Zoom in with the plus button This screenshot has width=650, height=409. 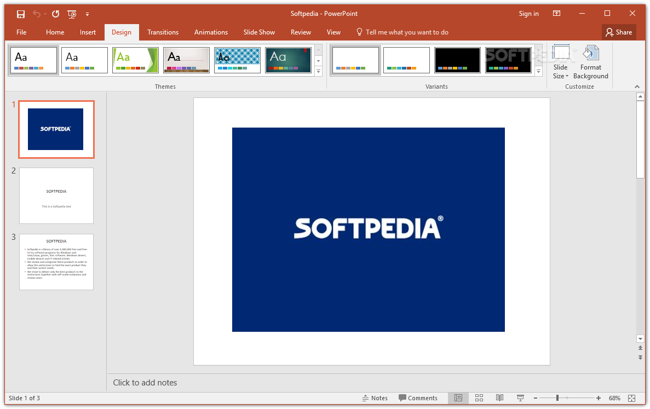coord(598,398)
